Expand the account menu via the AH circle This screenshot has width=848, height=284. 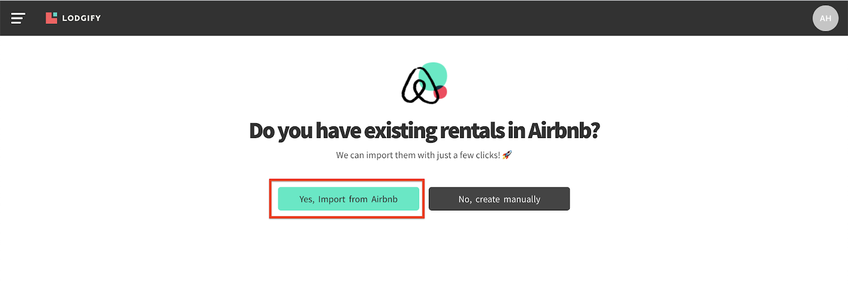click(825, 19)
